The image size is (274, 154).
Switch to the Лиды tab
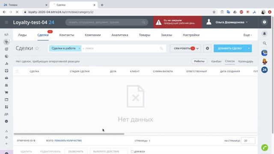22,35
